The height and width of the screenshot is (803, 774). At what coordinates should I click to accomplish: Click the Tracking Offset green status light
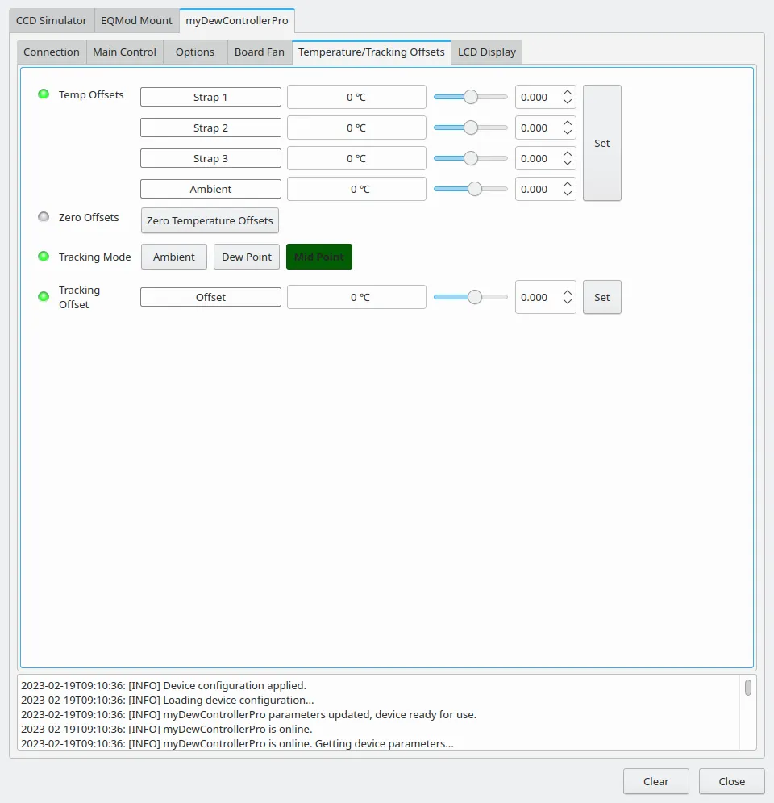point(44,296)
